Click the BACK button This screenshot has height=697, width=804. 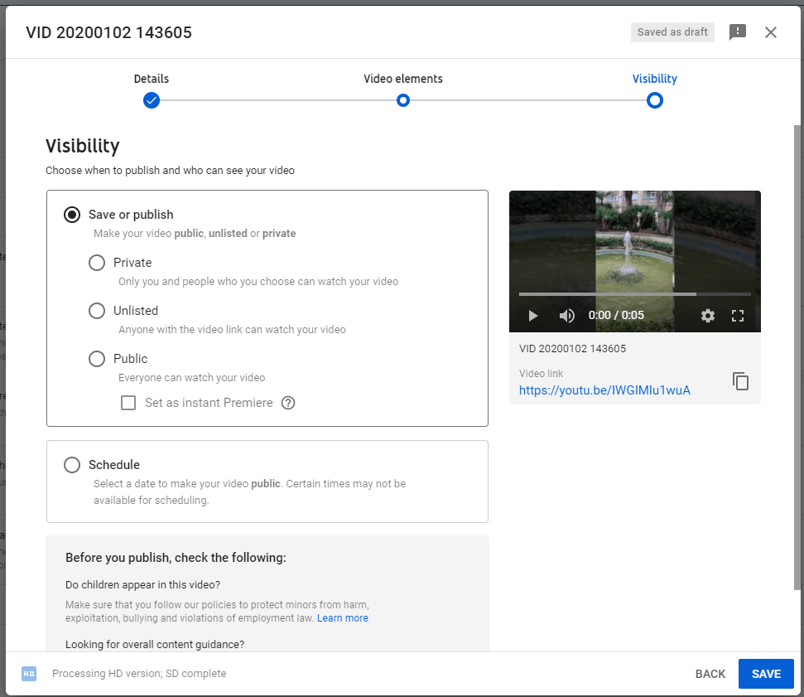click(710, 674)
